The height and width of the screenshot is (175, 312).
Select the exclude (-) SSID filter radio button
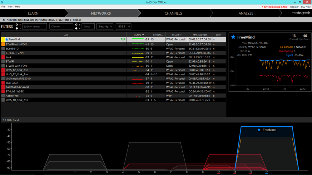tap(17, 28)
